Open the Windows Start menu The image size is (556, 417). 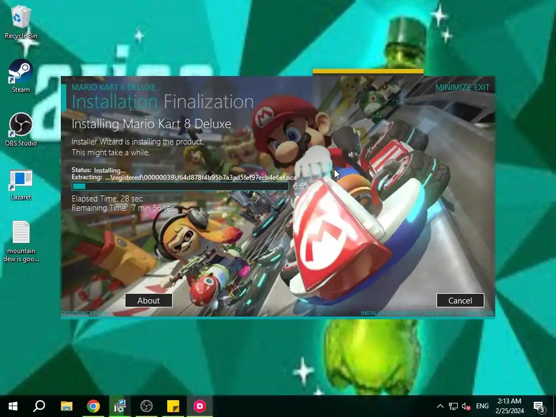pos(13,406)
